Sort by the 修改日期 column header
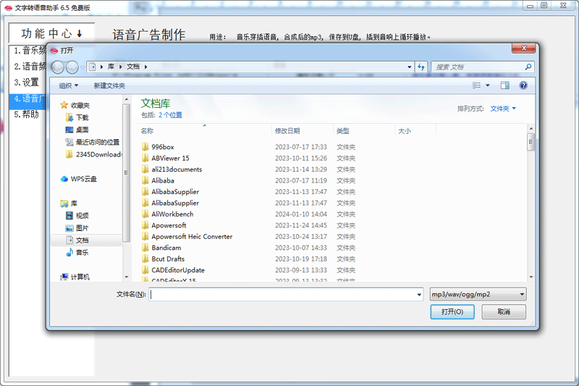This screenshot has height=386, width=579. pyautogui.click(x=287, y=131)
